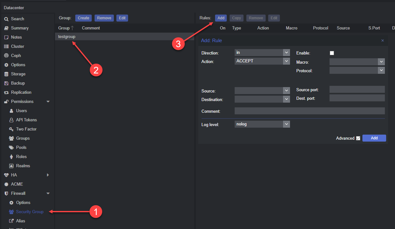Click the Security Group users icon
Viewport: 395px width, 229px height.
(x=11, y=212)
